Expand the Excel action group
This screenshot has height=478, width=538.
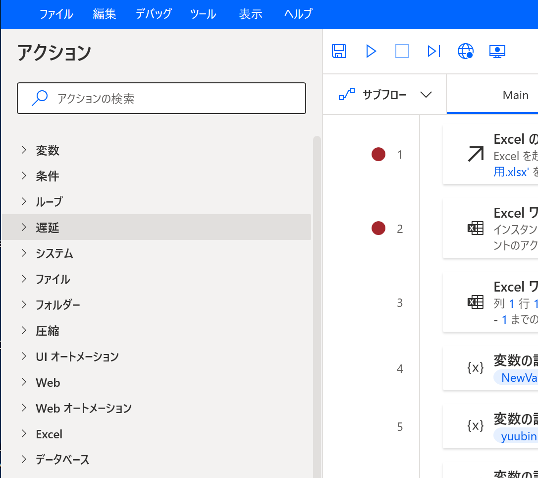point(24,434)
